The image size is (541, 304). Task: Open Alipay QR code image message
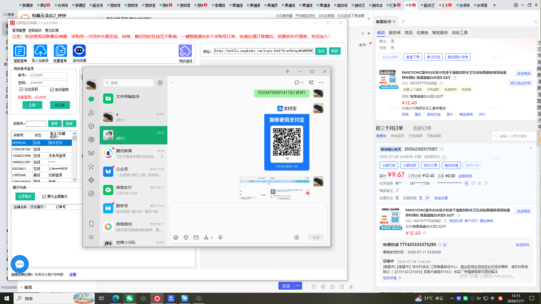(287, 137)
